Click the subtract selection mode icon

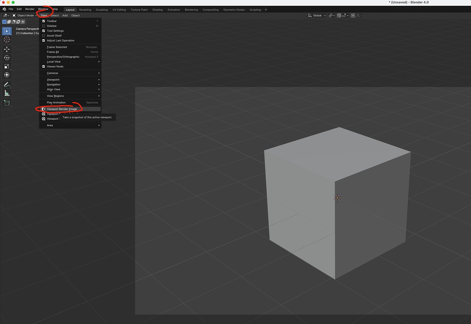coord(14,21)
